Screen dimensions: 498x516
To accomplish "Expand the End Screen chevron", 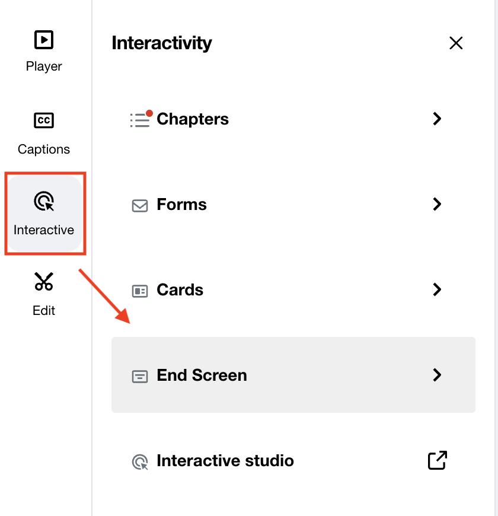I will (437, 375).
